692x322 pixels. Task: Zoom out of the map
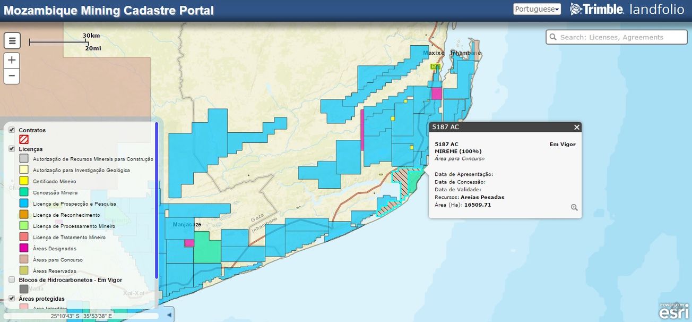12,76
